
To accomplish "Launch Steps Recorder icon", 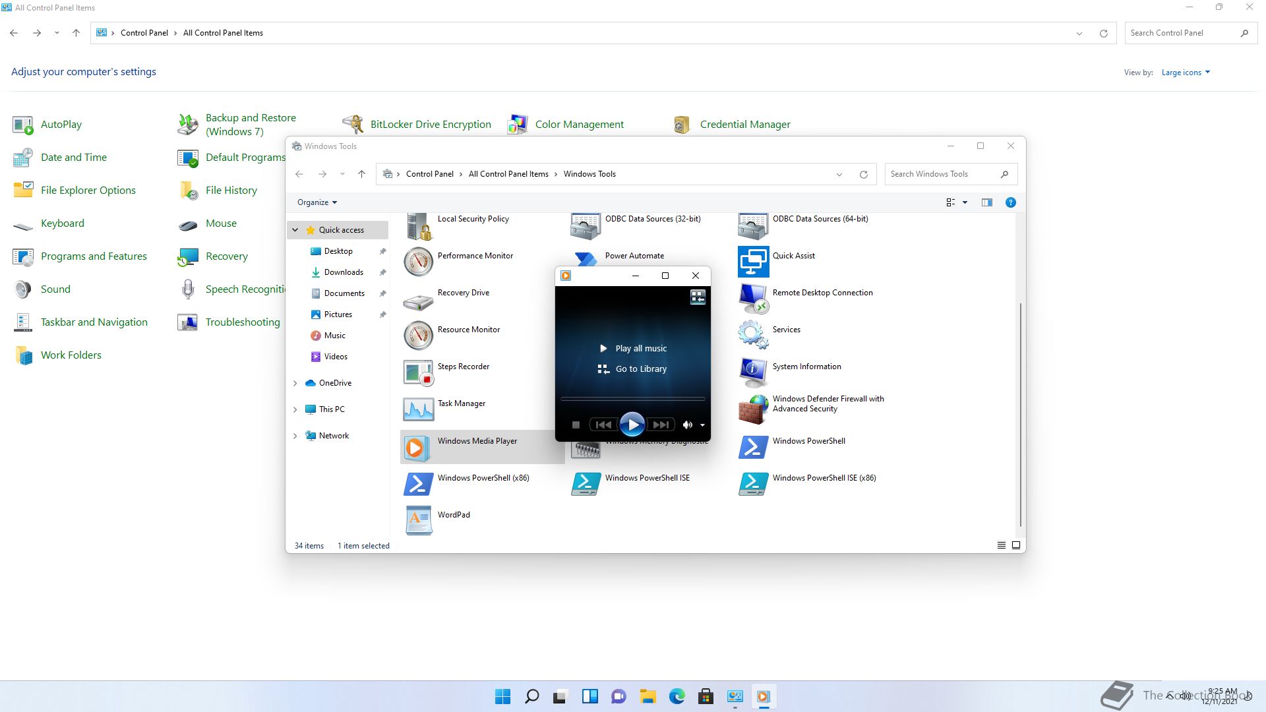I will pyautogui.click(x=419, y=372).
